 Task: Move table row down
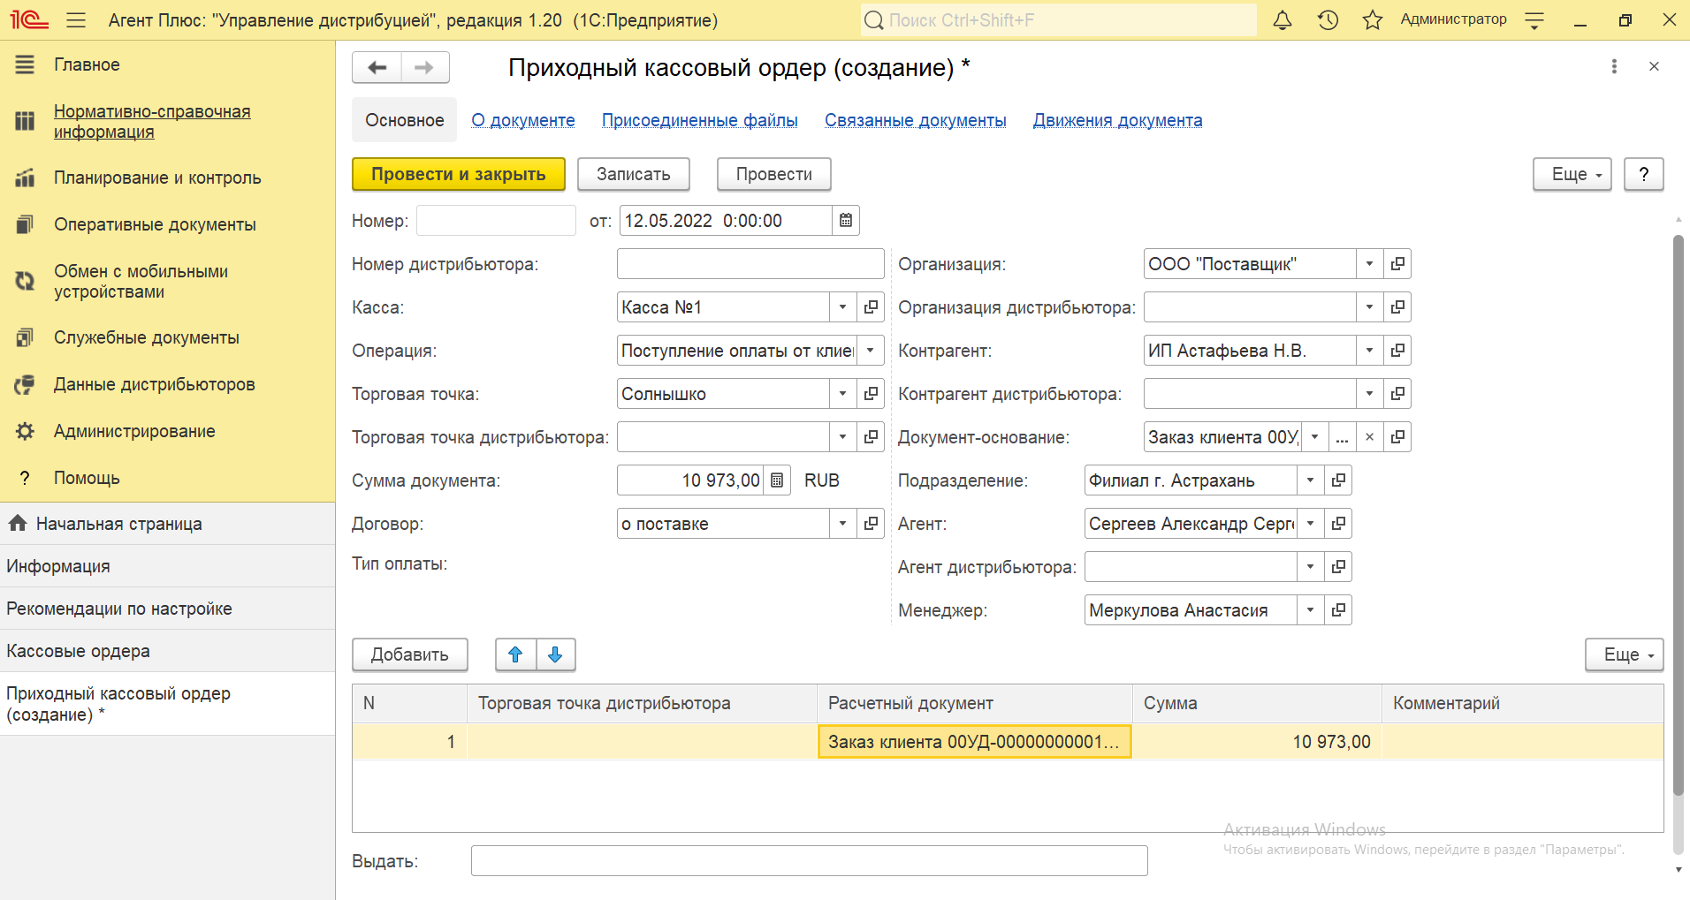(555, 654)
